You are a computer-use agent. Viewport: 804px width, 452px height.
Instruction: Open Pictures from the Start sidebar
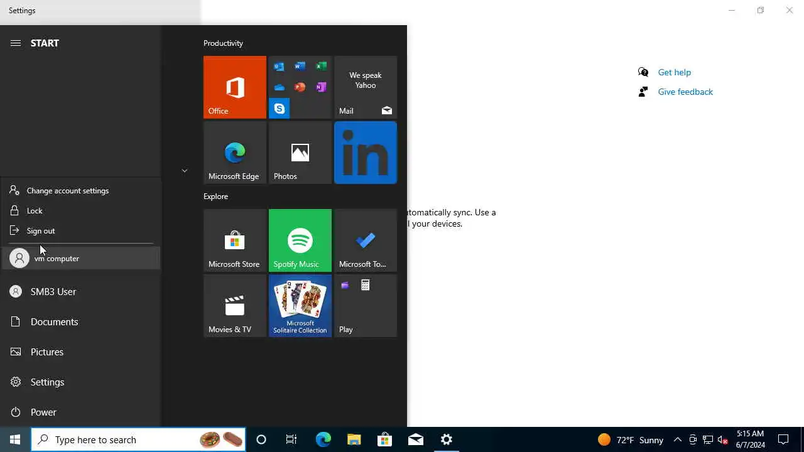pyautogui.click(x=80, y=352)
